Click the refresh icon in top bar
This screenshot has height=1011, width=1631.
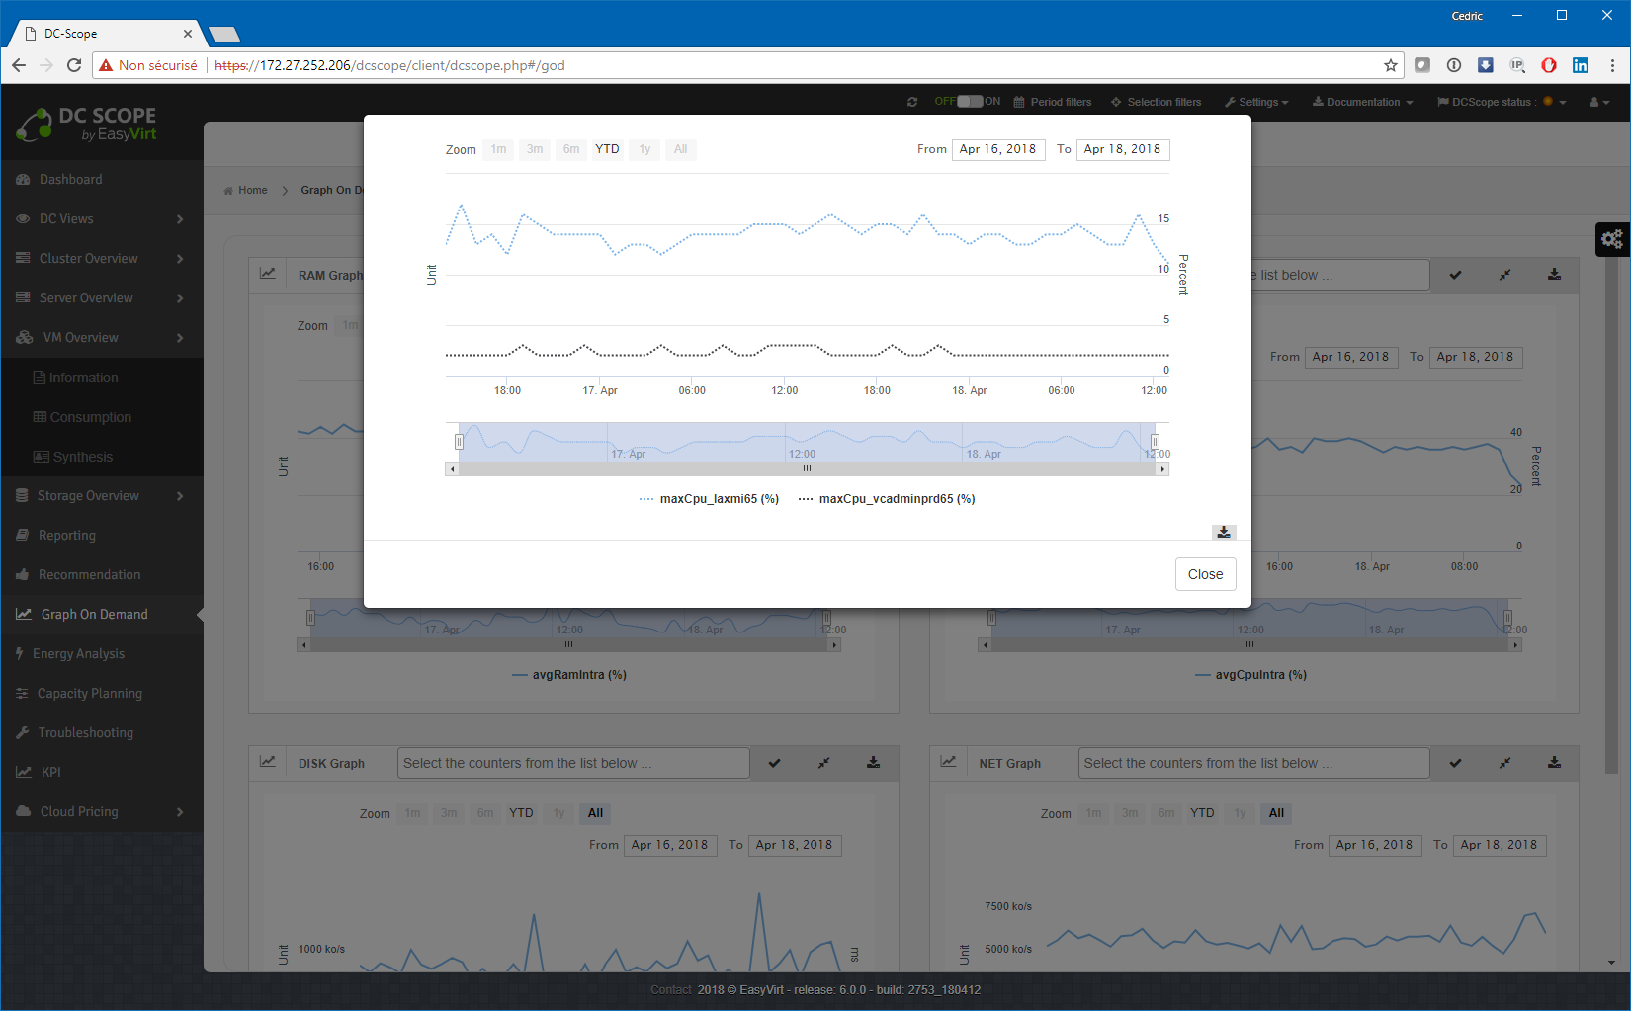(x=912, y=102)
